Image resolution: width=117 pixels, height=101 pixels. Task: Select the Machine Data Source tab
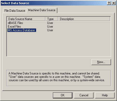[x=42, y=10]
